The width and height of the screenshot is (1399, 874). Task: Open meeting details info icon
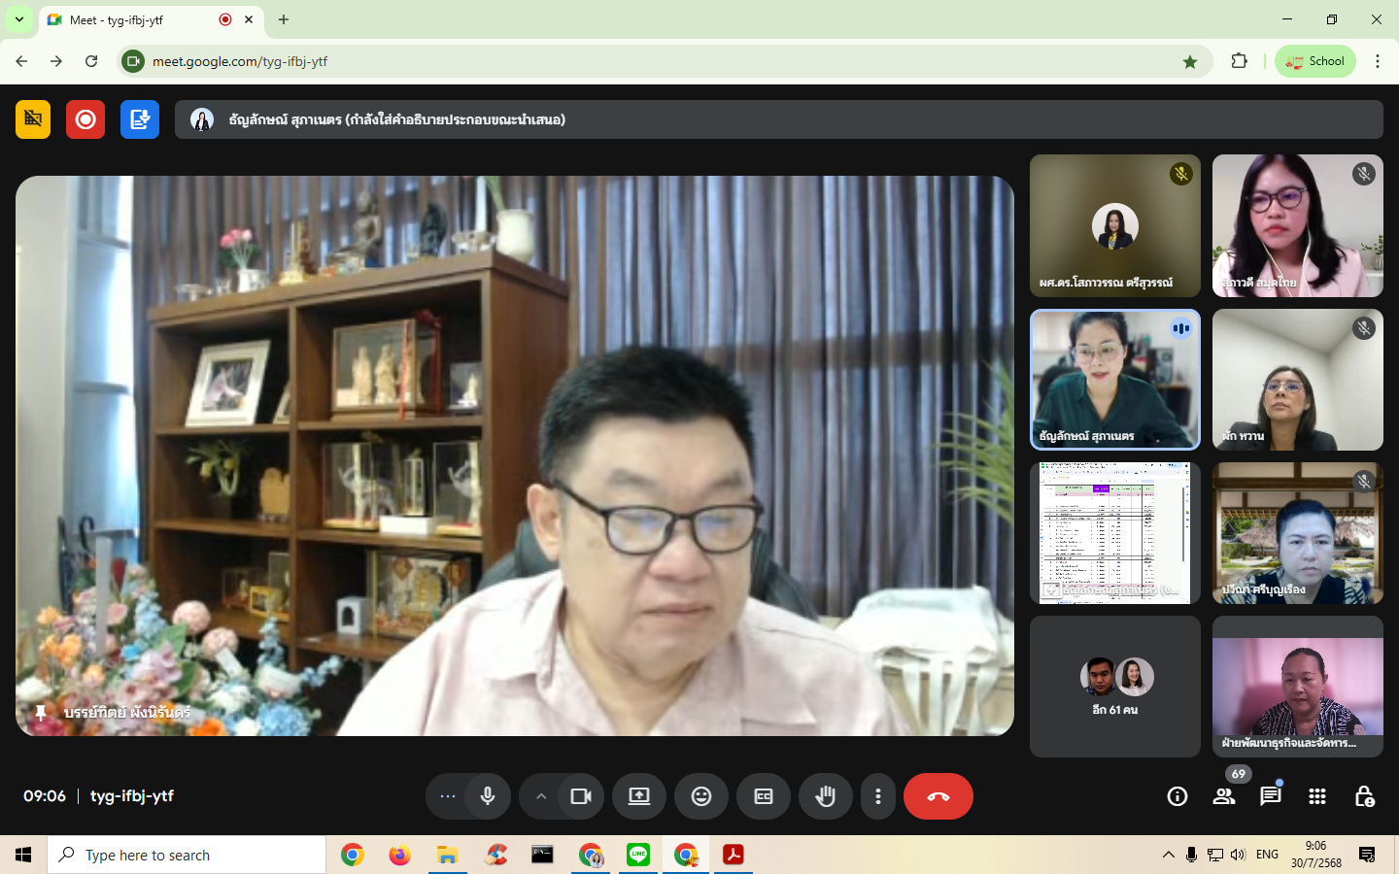1177,796
